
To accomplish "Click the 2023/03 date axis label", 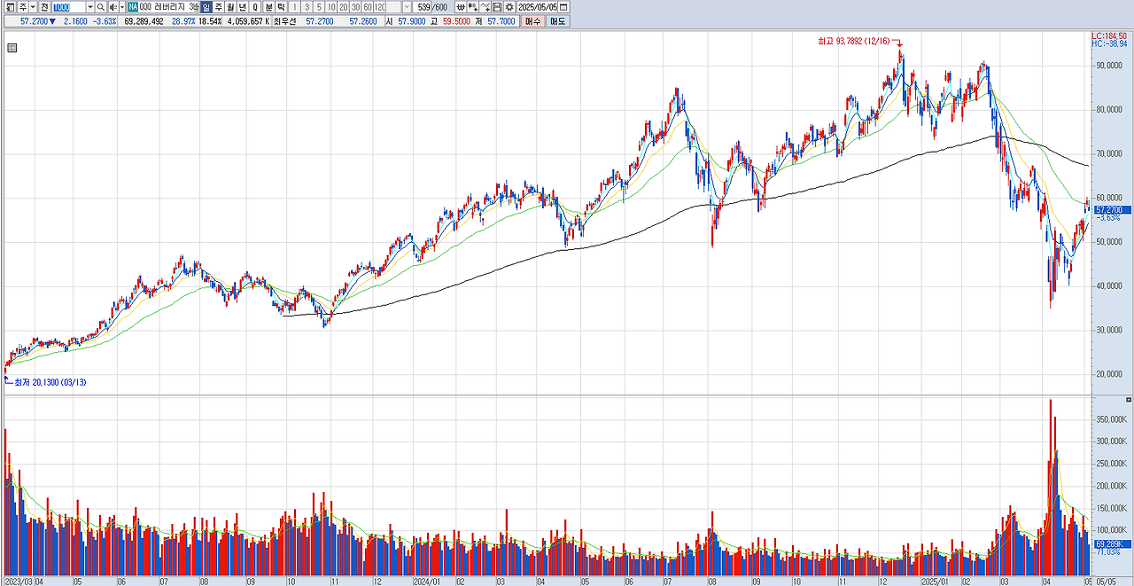I will [x=18, y=582].
